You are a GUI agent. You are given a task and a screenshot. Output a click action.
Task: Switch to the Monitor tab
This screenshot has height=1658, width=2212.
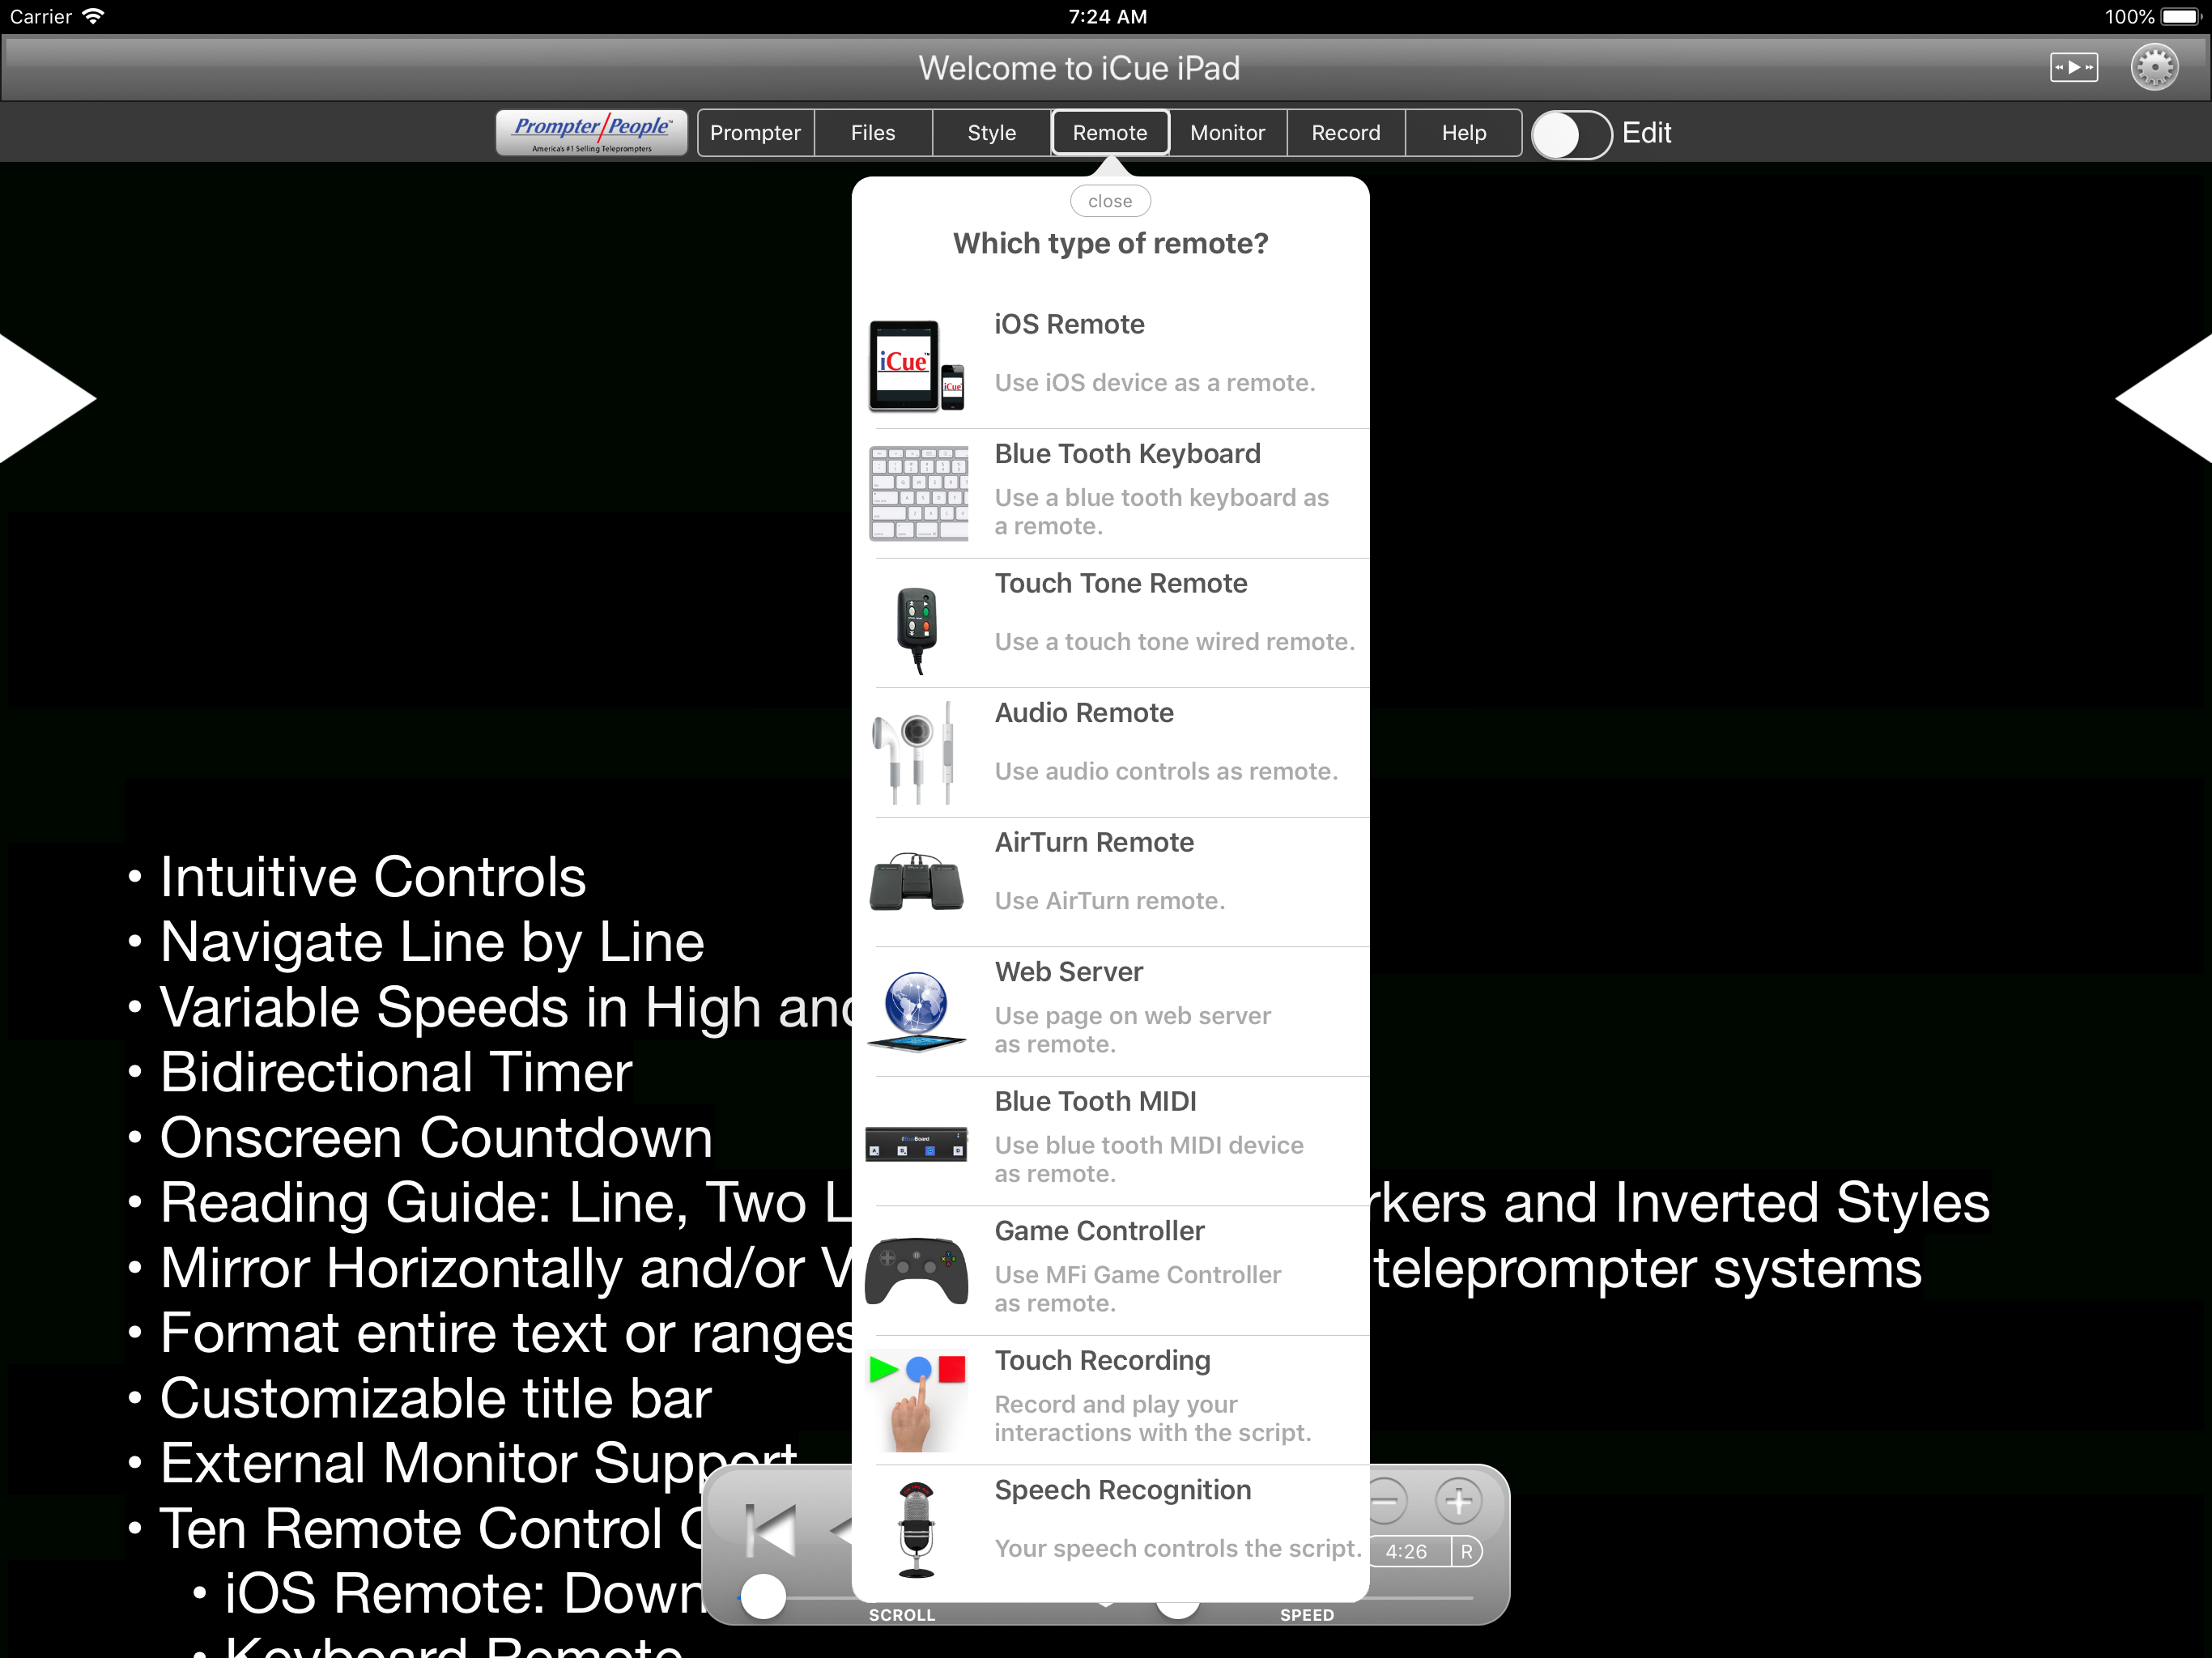(x=1227, y=133)
